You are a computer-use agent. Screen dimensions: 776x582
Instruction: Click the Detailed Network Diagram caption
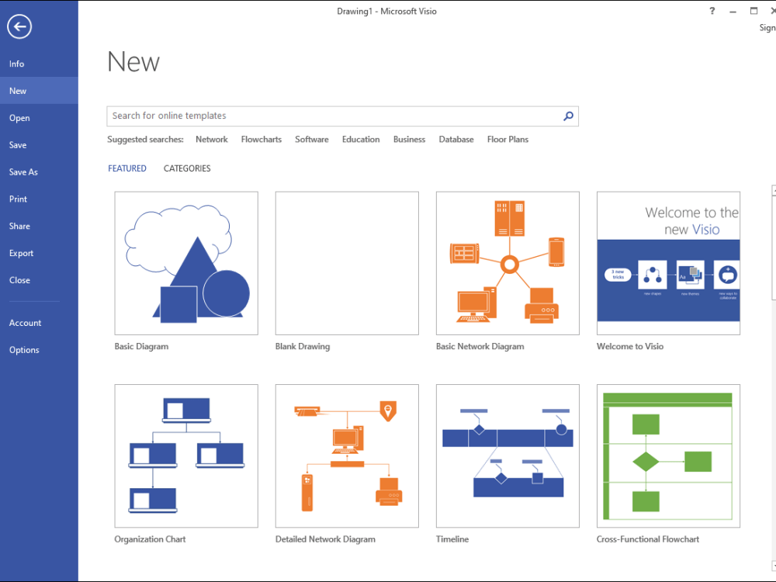(x=325, y=539)
